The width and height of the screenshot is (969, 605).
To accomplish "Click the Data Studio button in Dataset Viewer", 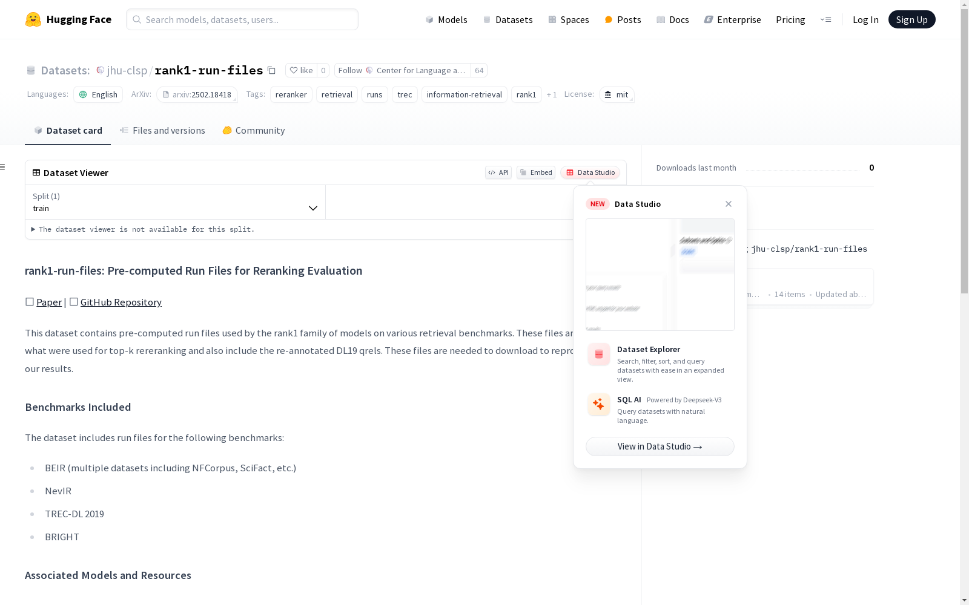I will click(590, 172).
